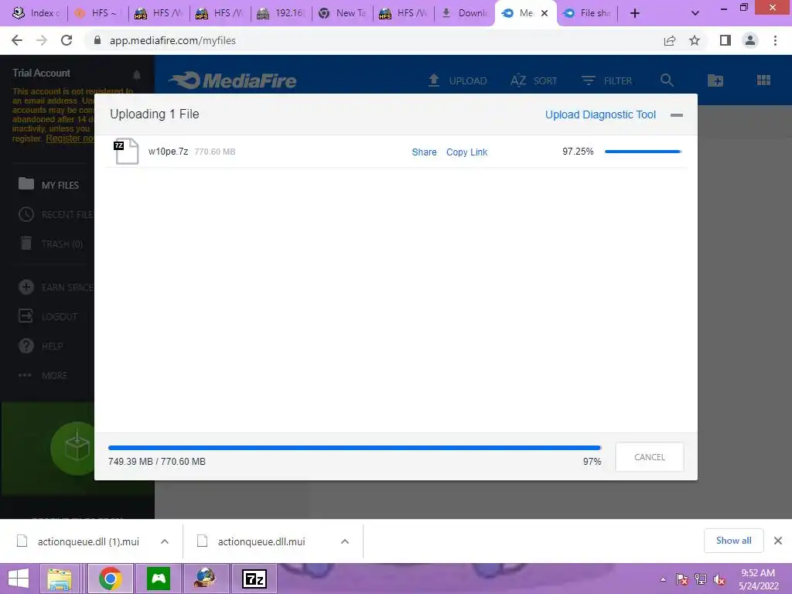Click Share for w10pe.7z
This screenshot has height=594, width=792.
pyautogui.click(x=424, y=152)
